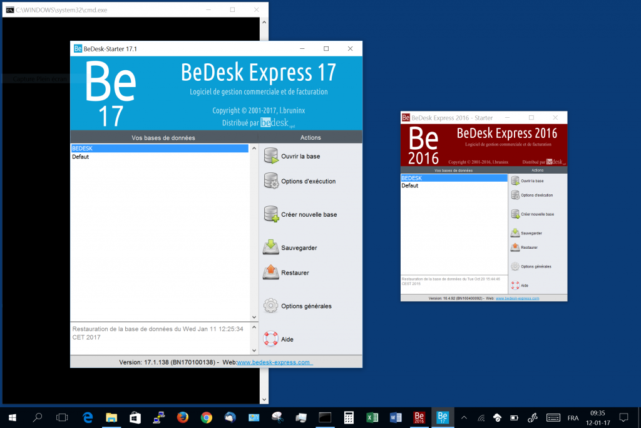Select BEDESK in the BeDesk 2016 database list
This screenshot has width=641, height=428.
[454, 178]
